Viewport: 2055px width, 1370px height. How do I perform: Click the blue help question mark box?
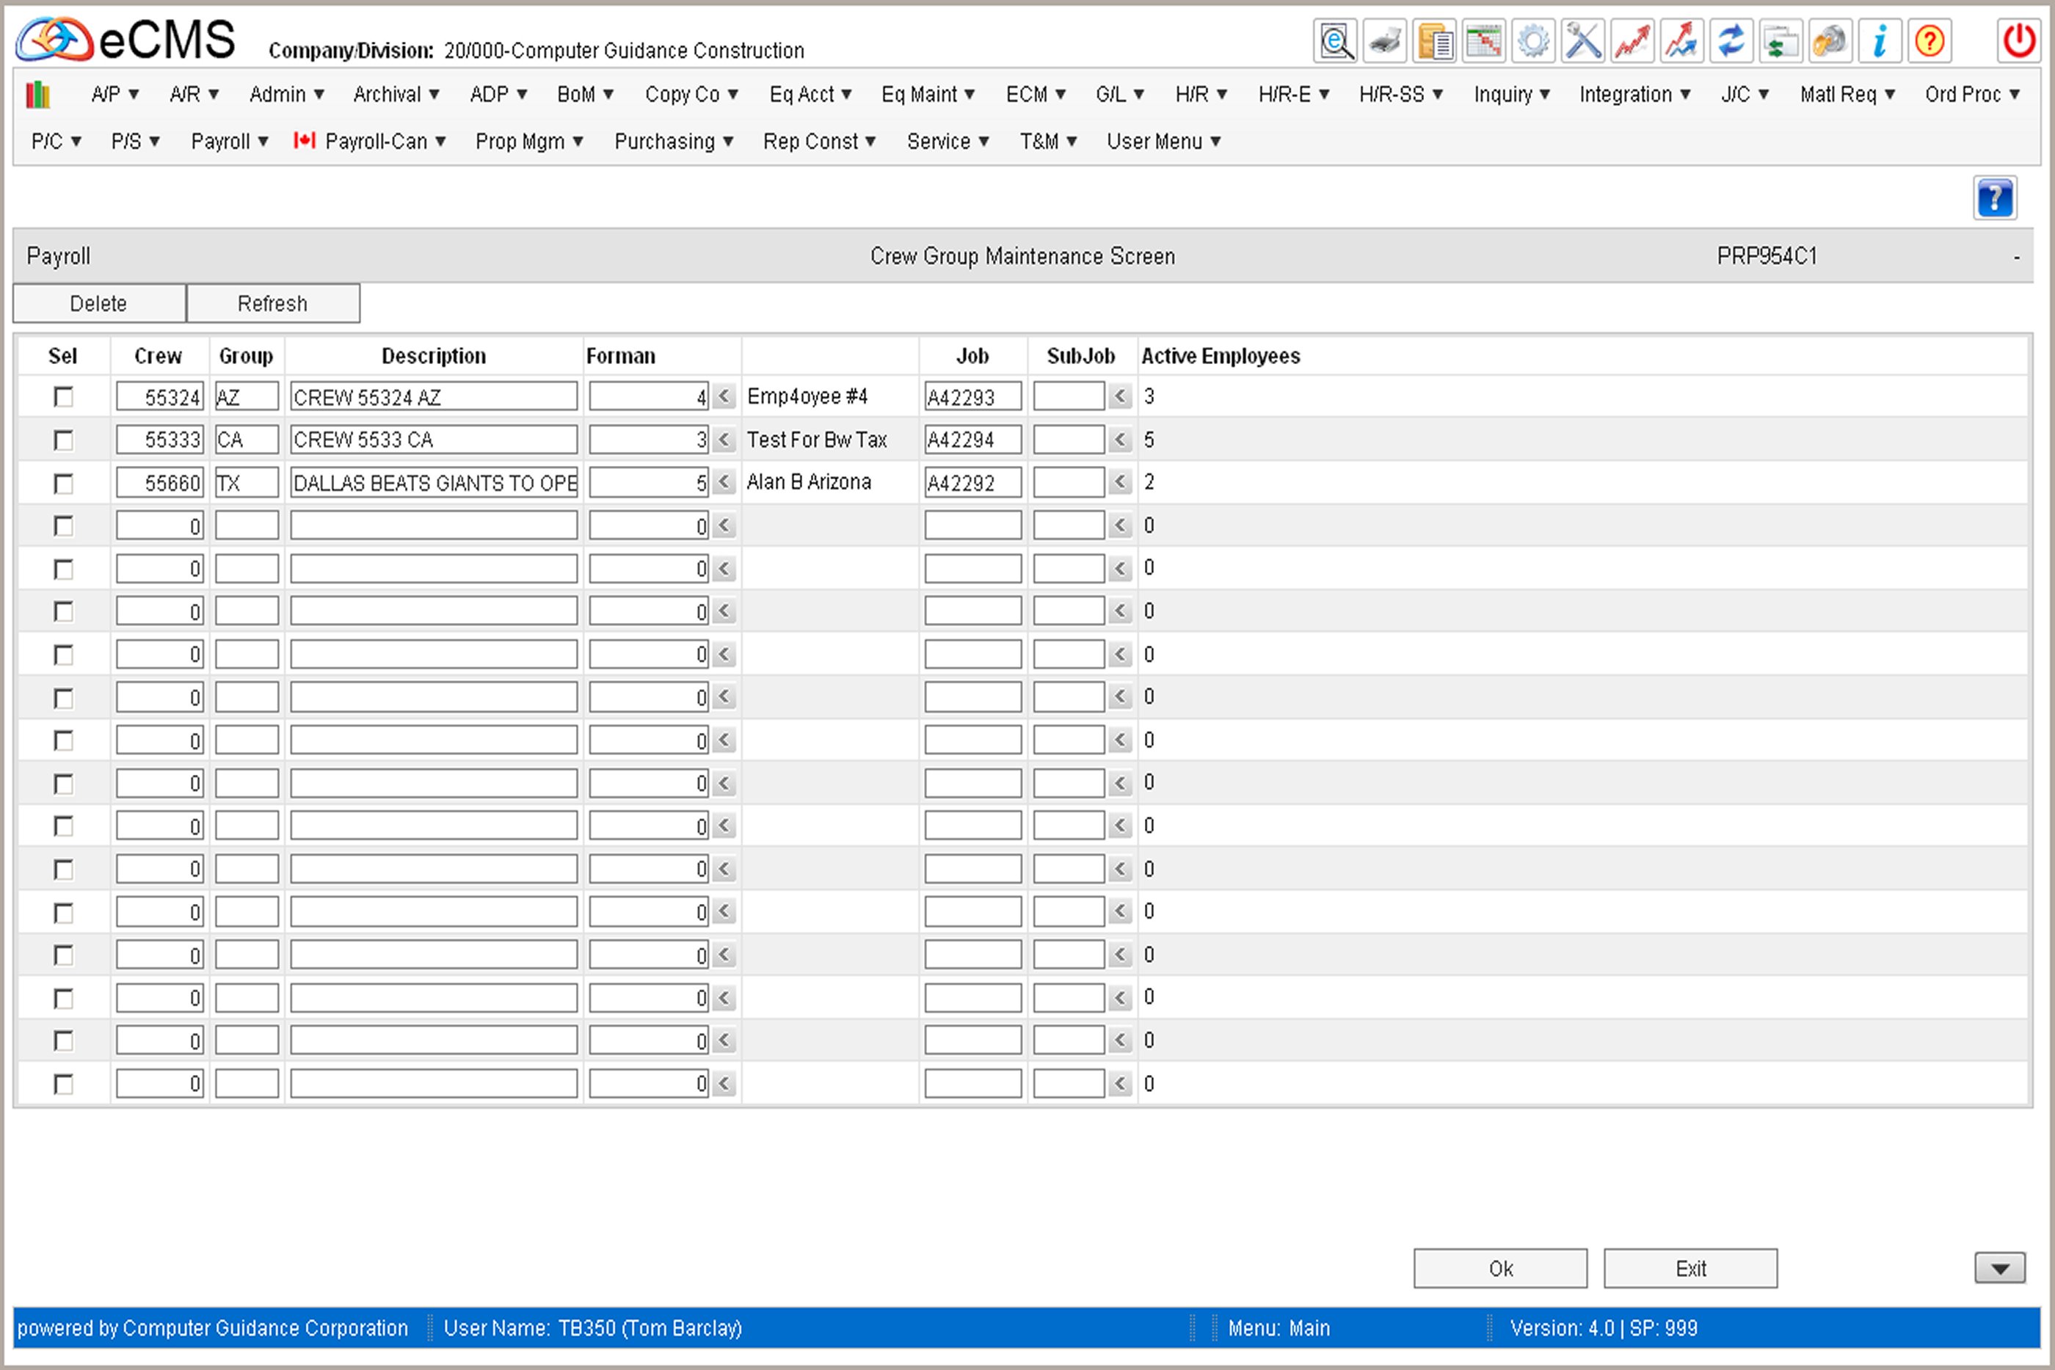pyautogui.click(x=1994, y=198)
